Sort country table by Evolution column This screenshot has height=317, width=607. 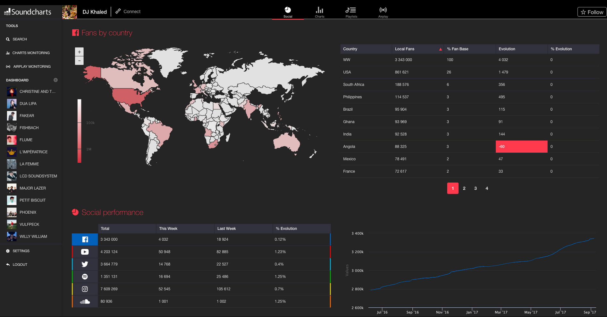521,49
